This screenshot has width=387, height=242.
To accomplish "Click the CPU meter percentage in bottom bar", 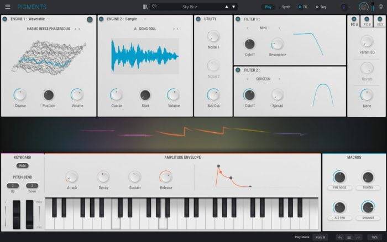I will [x=374, y=238].
